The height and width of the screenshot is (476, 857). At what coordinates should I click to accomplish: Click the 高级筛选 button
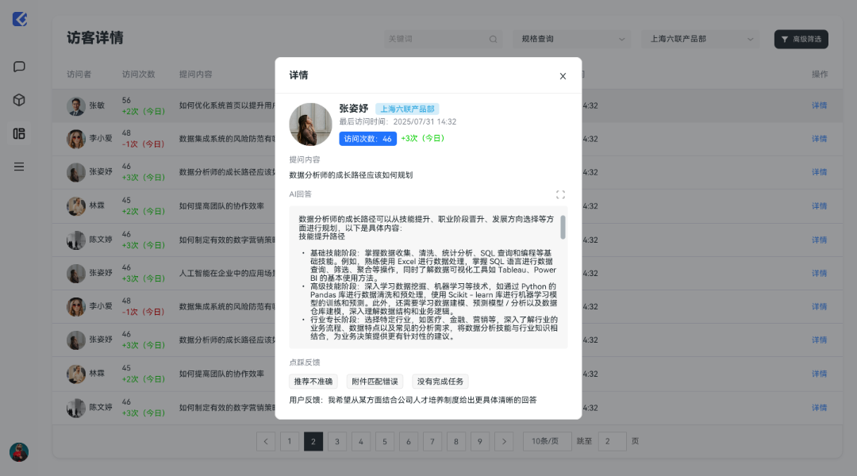801,40
